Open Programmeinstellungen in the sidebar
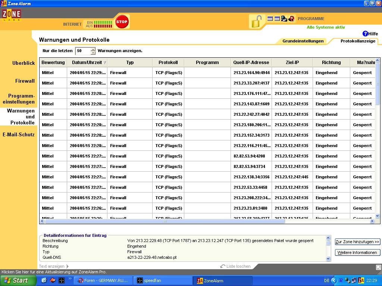 point(19,99)
